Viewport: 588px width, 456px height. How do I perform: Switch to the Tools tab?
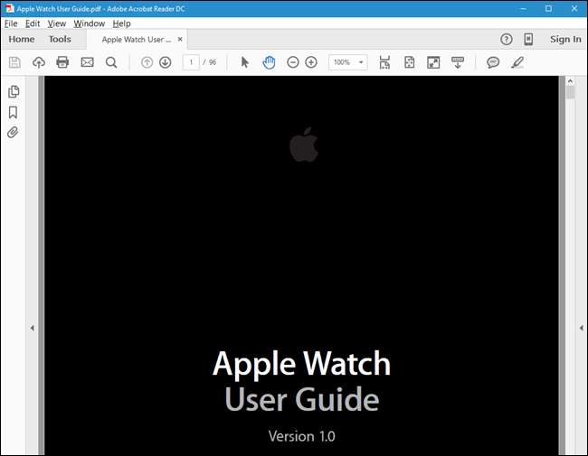tap(60, 39)
